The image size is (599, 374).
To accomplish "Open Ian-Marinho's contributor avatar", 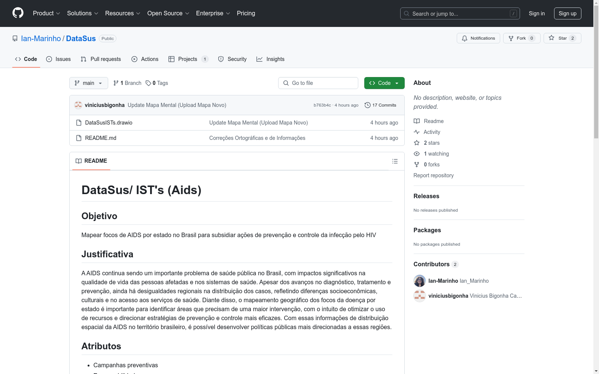I will [x=420, y=281].
